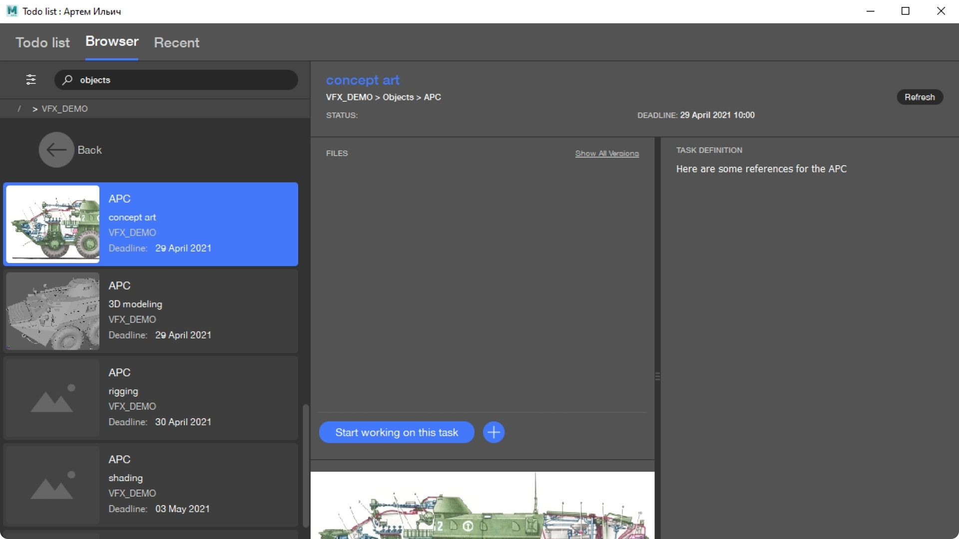Click the task definition reference text
959x539 pixels.
point(761,169)
